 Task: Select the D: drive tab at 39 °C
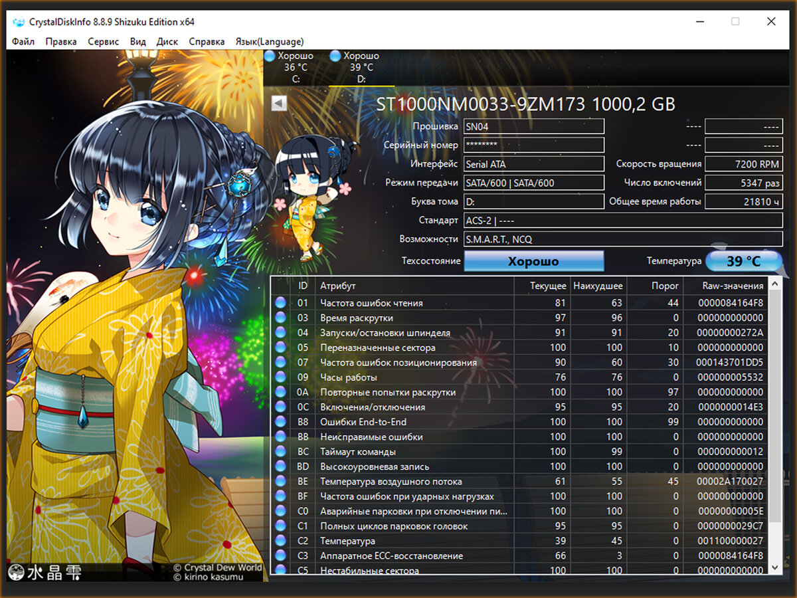pyautogui.click(x=361, y=68)
